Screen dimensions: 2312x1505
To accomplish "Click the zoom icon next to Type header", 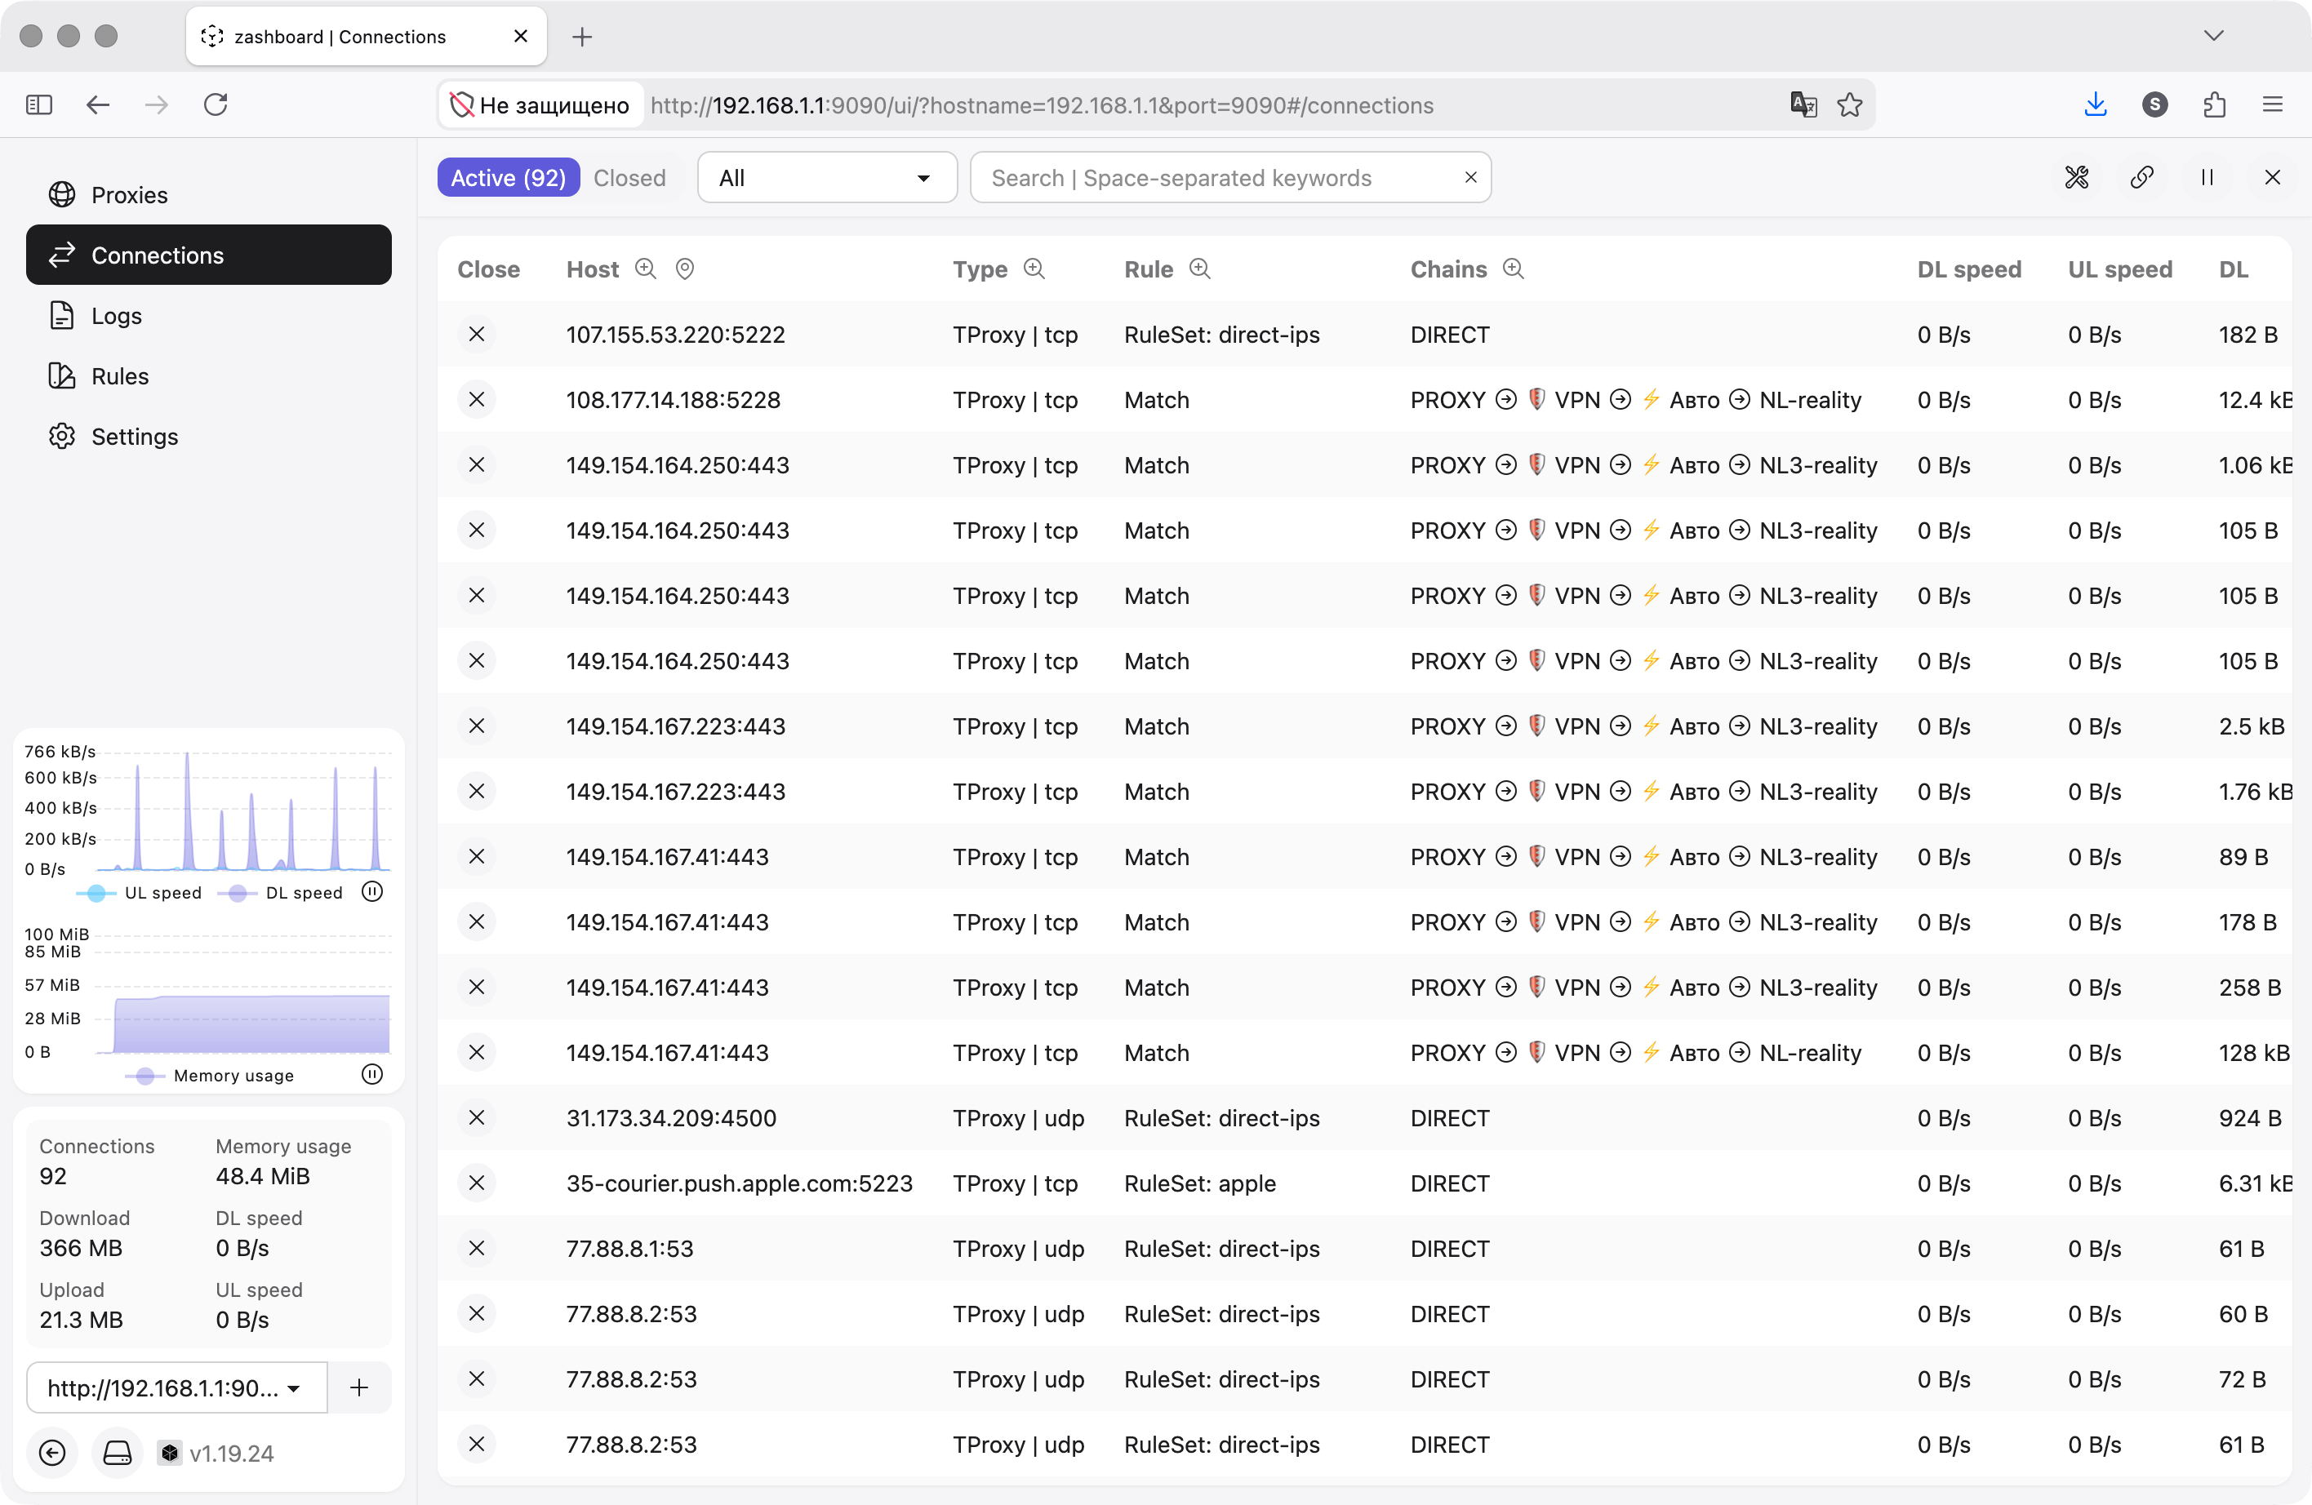I will point(1034,269).
